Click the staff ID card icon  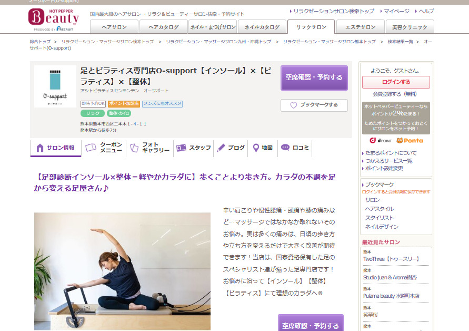click(181, 148)
